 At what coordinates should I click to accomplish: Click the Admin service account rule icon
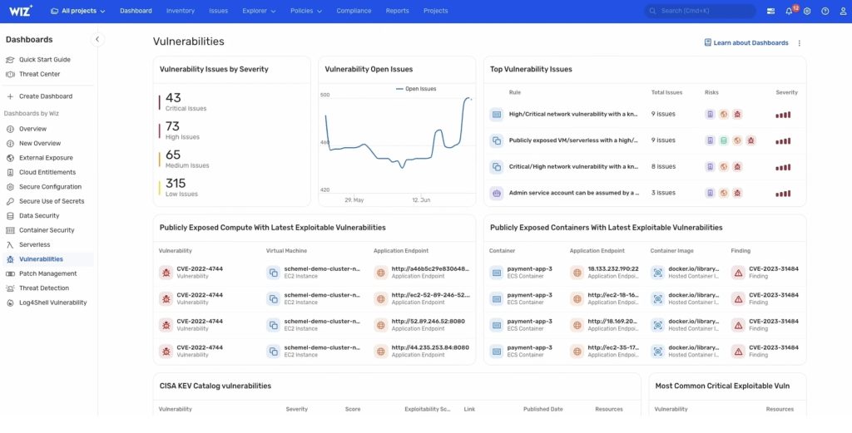pos(496,193)
